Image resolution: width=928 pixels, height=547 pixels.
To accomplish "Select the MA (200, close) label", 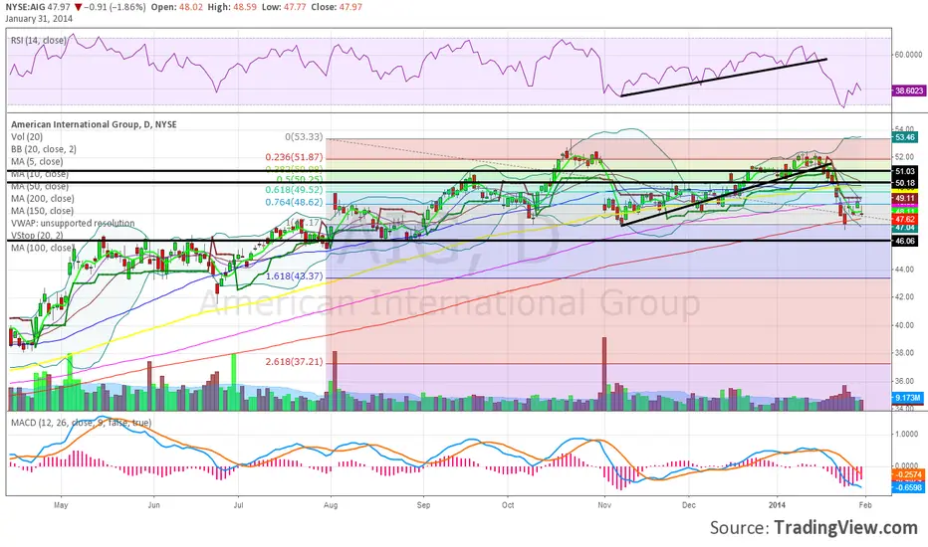I will click(x=42, y=199).
